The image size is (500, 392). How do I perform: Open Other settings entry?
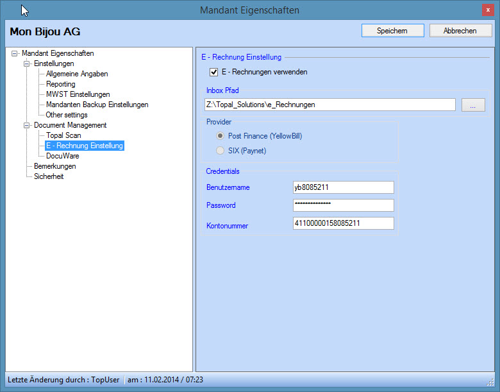[x=67, y=115]
